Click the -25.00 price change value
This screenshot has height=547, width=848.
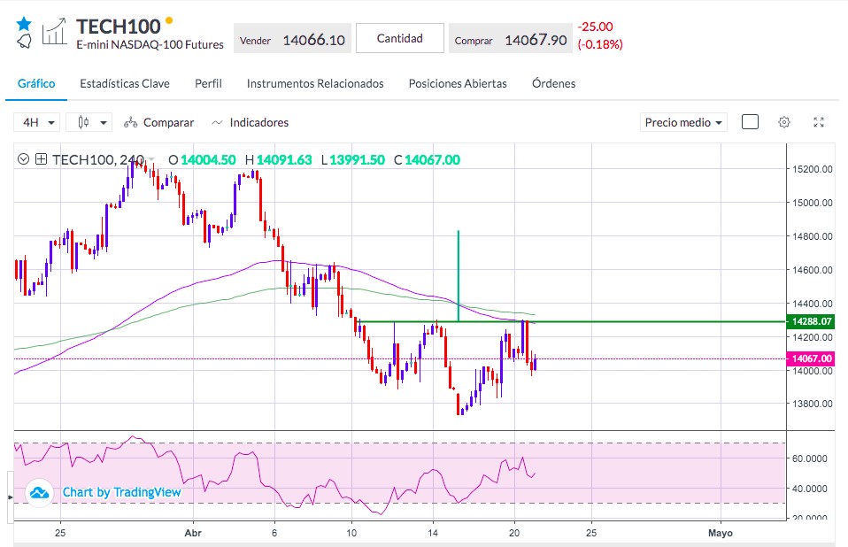pyautogui.click(x=596, y=27)
